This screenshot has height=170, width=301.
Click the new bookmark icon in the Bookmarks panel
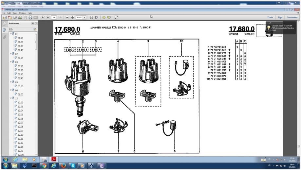(x=35, y=29)
